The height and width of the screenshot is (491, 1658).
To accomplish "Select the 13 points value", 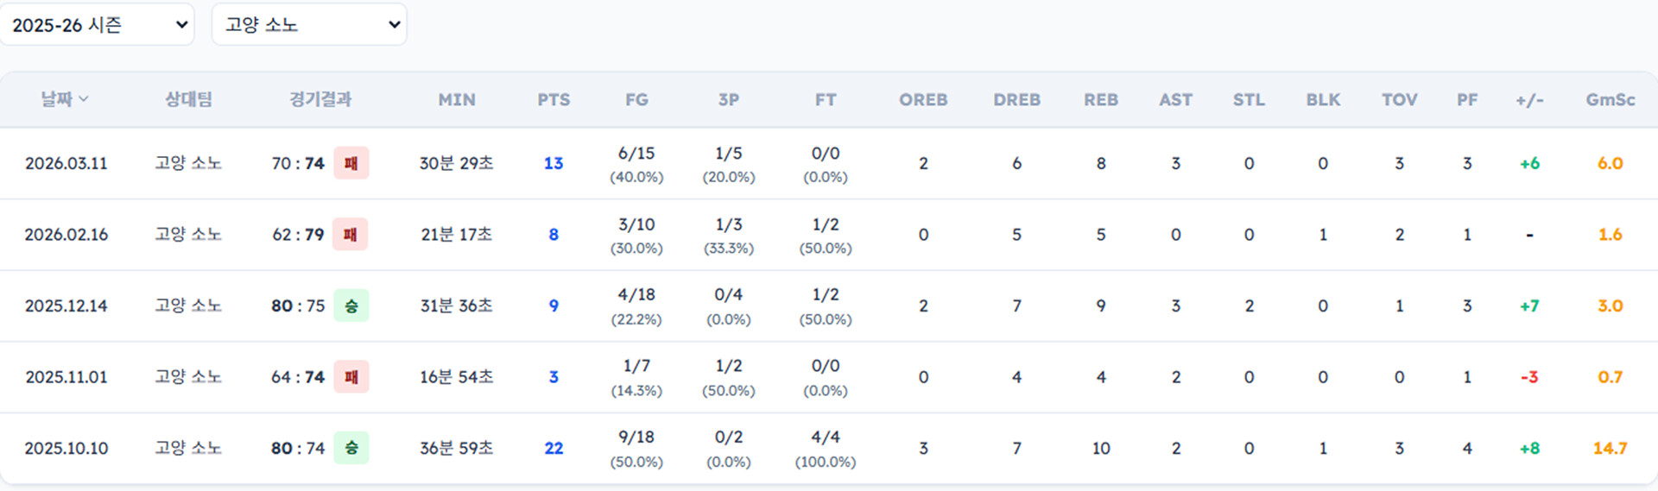I will 554,163.
